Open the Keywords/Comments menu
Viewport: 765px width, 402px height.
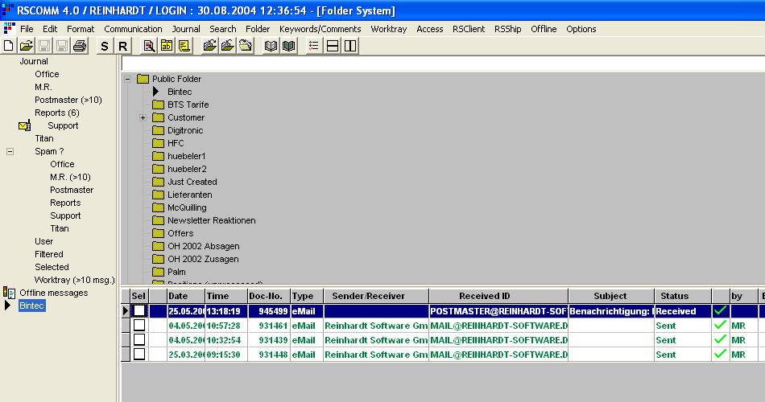pos(320,29)
